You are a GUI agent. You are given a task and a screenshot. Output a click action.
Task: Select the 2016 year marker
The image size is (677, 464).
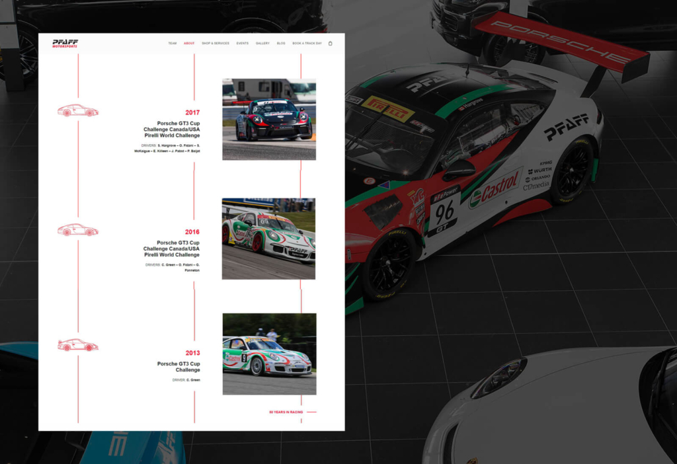coord(192,232)
